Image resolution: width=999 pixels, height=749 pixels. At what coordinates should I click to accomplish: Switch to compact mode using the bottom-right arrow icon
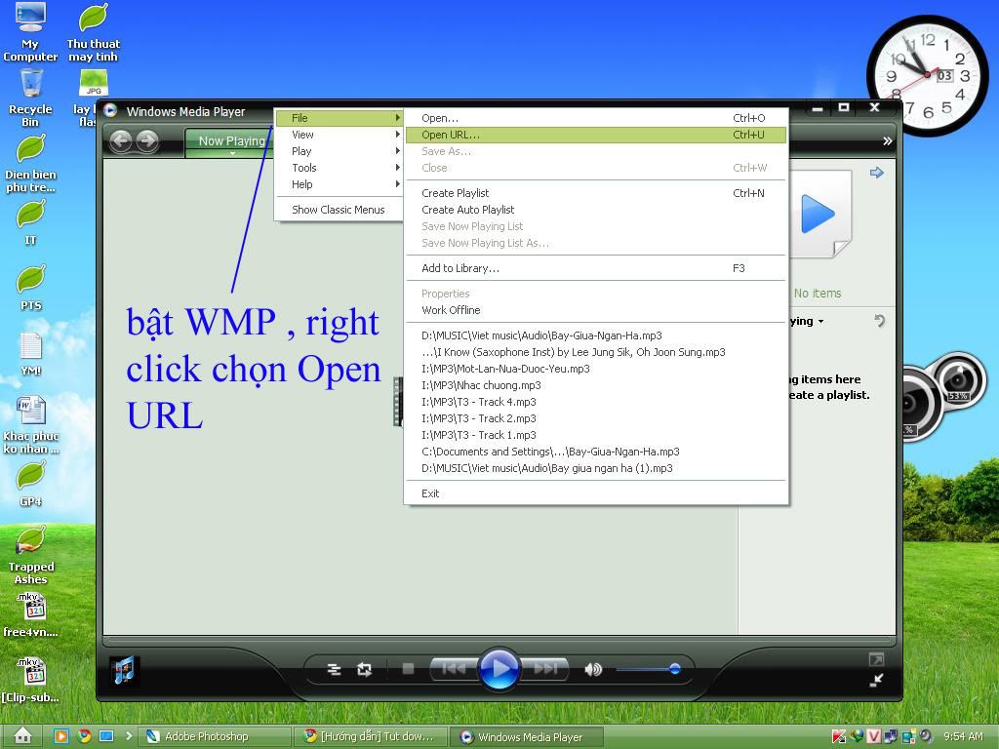[x=876, y=680]
